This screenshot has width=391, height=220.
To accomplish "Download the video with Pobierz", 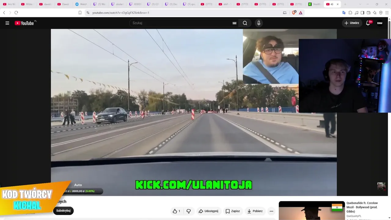I will tap(255, 211).
